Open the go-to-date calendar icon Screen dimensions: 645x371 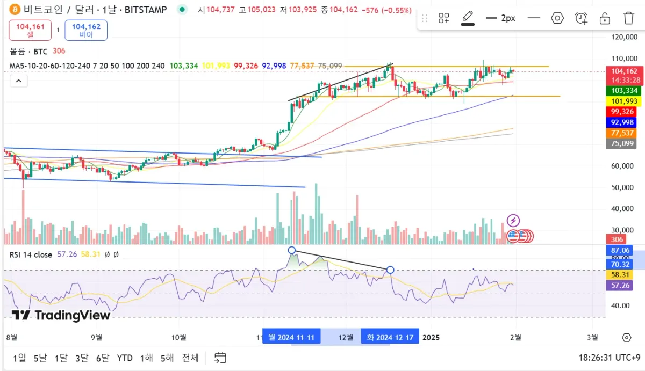coord(220,358)
